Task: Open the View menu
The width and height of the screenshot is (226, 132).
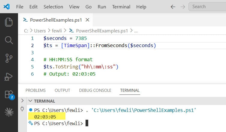Action: pyautogui.click(x=74, y=7)
